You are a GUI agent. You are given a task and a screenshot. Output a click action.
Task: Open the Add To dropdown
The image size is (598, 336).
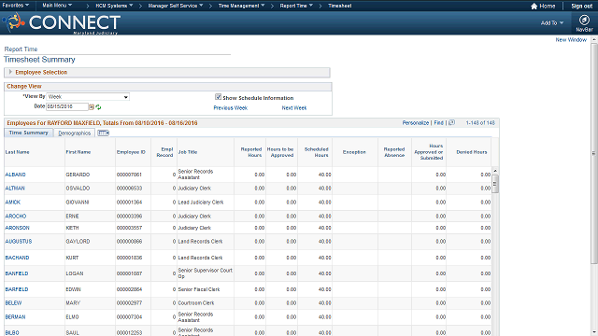click(x=551, y=22)
